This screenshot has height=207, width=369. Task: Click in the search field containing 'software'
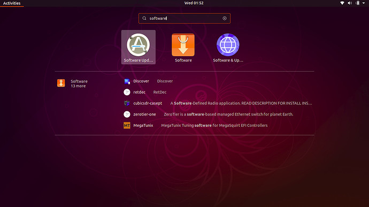click(x=184, y=18)
